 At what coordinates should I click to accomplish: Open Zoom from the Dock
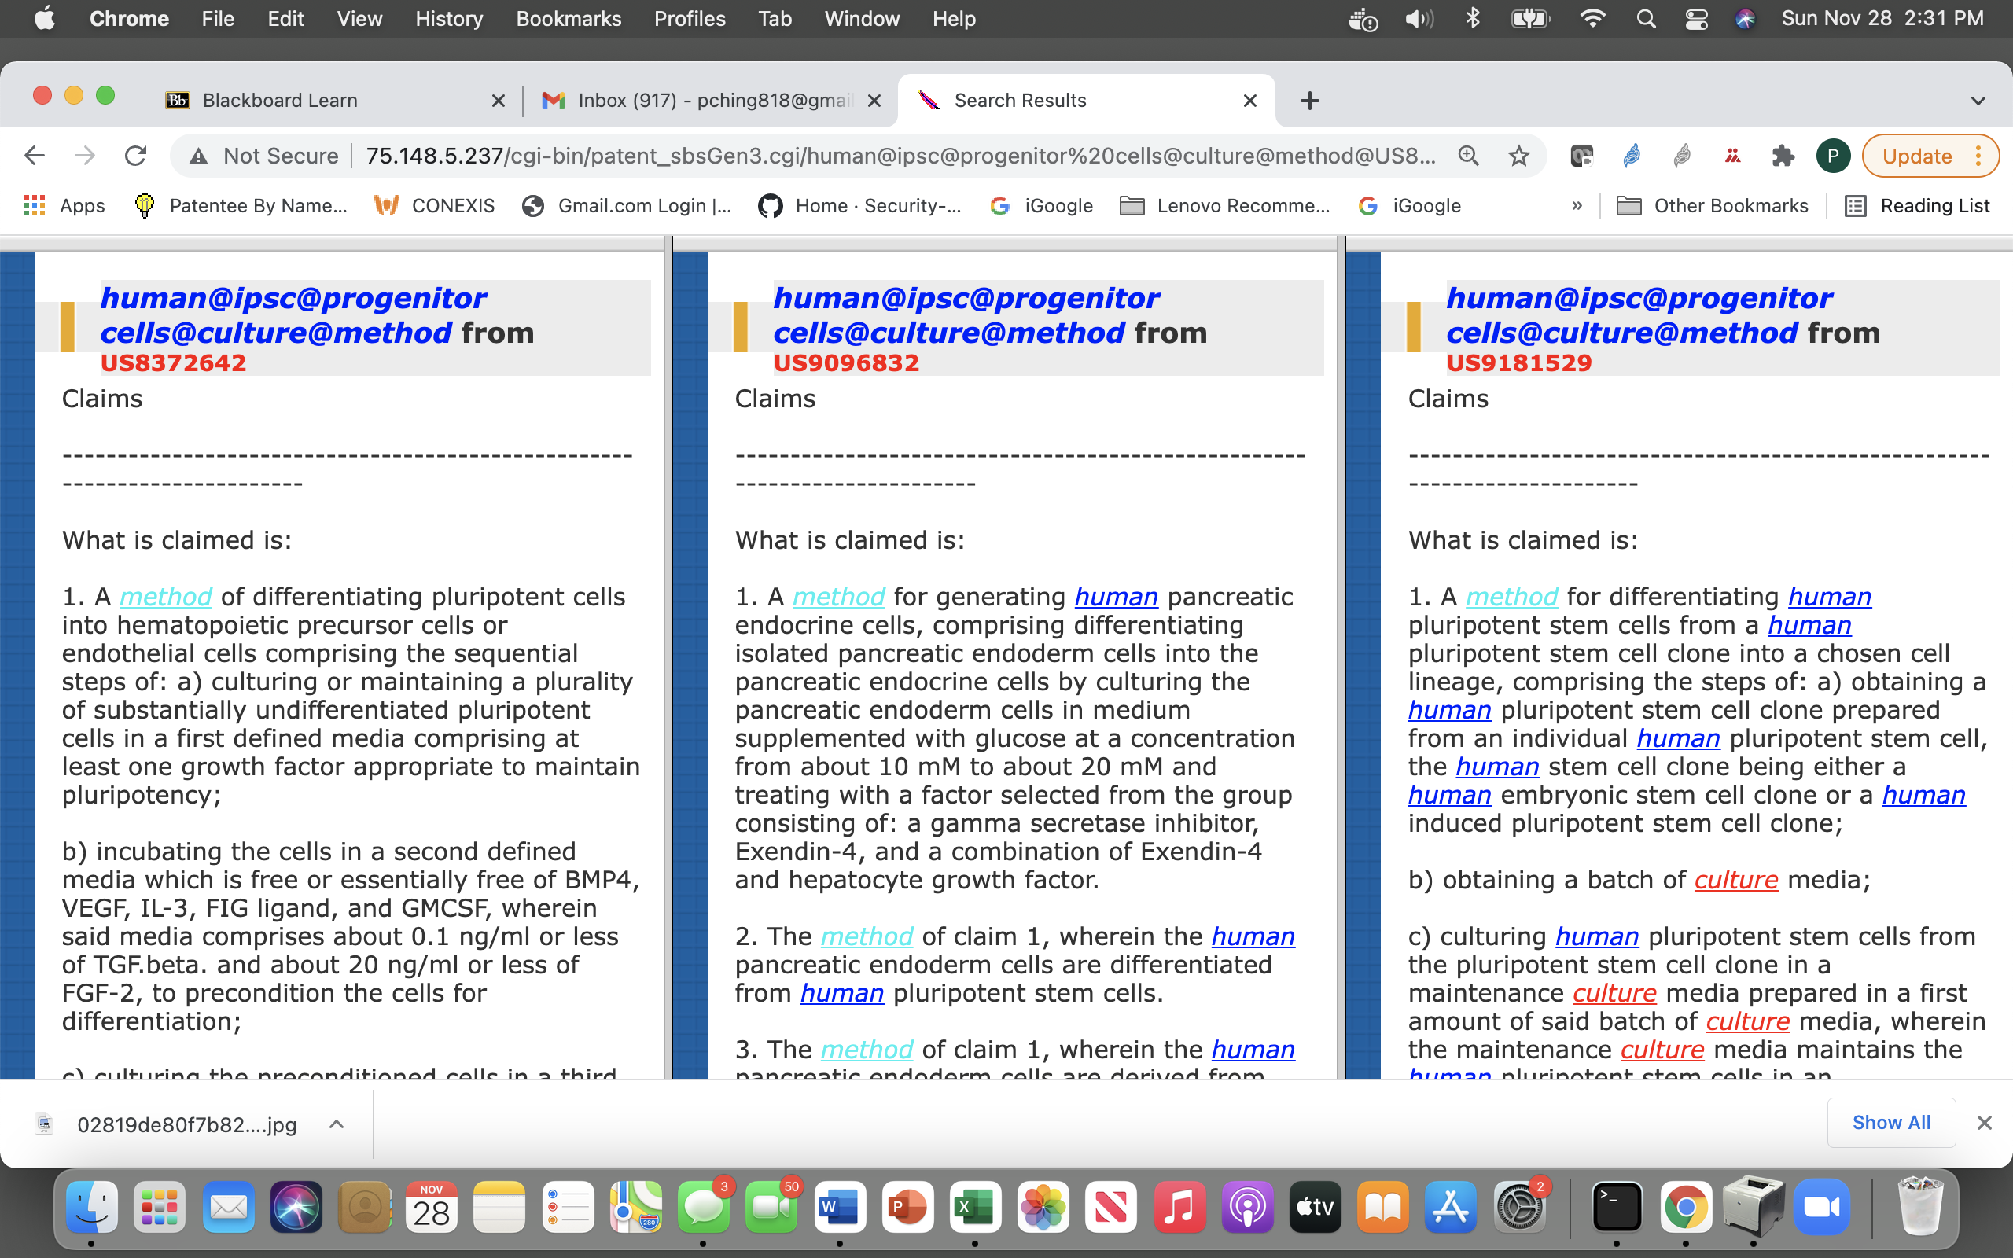[1822, 1206]
